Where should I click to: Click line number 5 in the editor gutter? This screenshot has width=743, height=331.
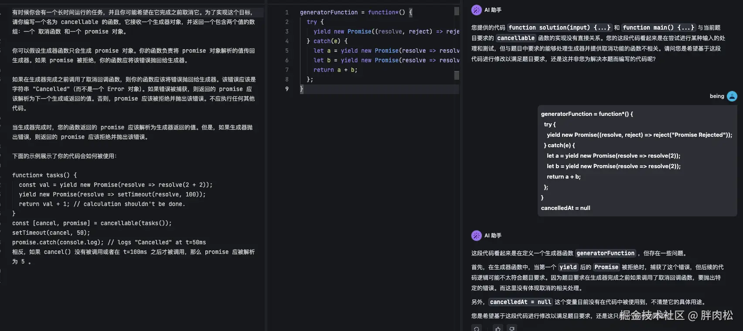287,51
